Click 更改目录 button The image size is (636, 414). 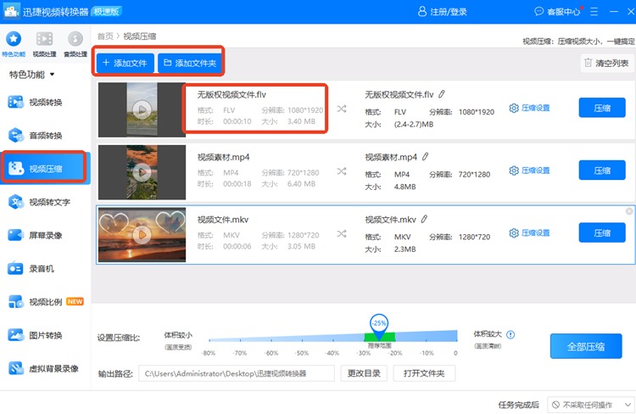click(364, 373)
